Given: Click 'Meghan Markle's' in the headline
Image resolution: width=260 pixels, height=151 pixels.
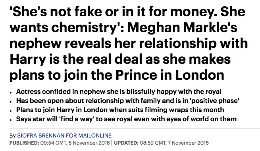Looking at the screenshot, I should pos(183,27).
